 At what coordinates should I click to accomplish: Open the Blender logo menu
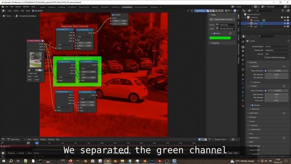pyautogui.click(x=3, y=7)
